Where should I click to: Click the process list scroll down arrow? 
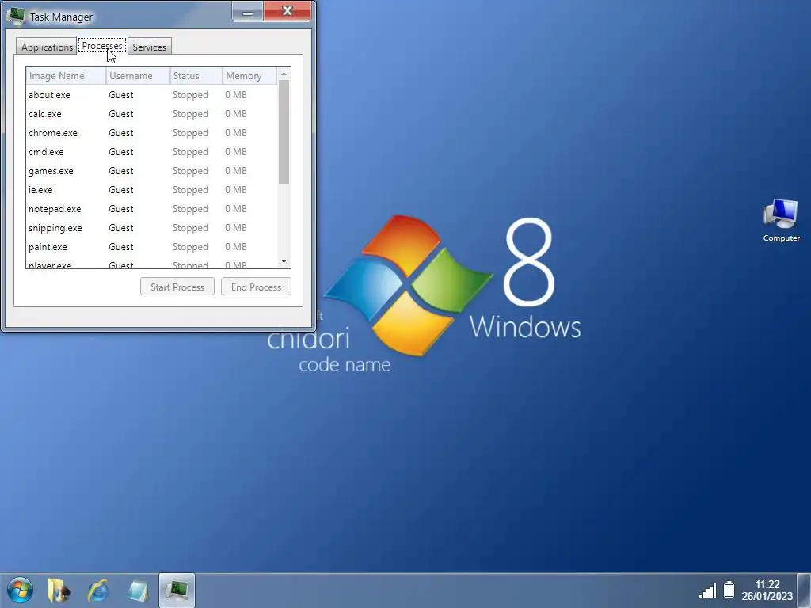point(284,261)
